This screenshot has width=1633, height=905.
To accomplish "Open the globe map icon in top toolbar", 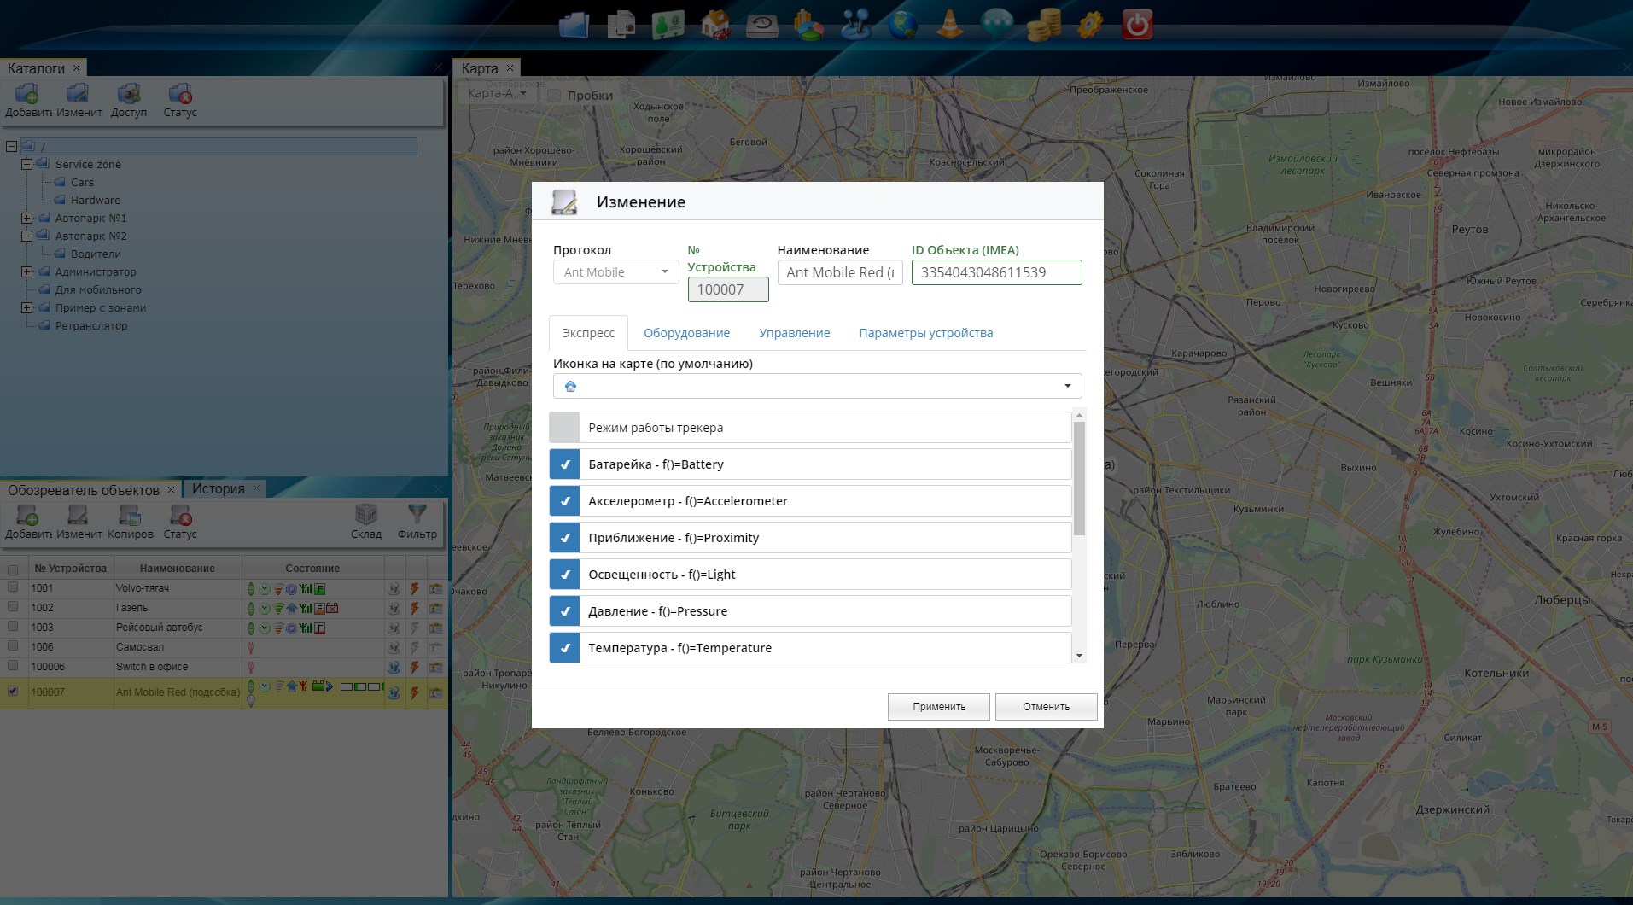I will 902,25.
